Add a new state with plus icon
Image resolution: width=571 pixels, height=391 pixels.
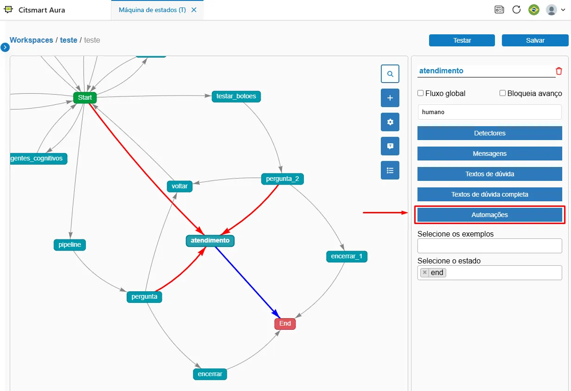[390, 98]
